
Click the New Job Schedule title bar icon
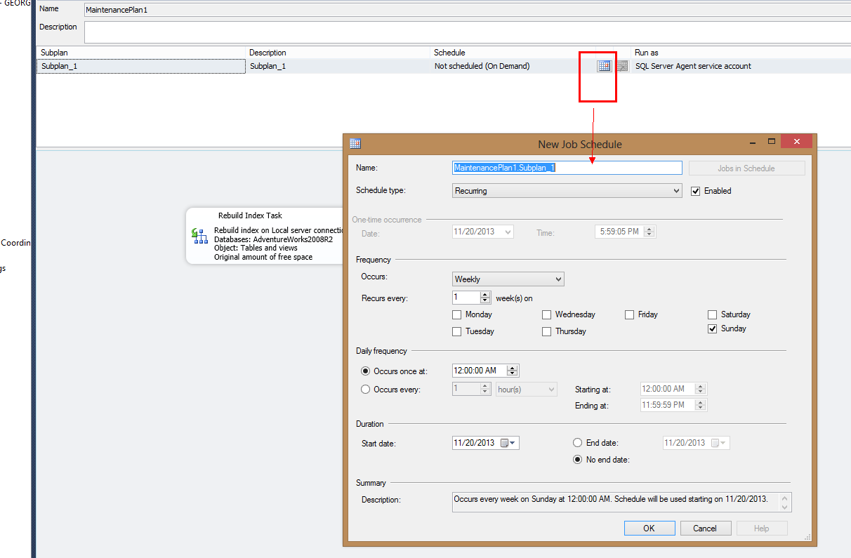click(x=355, y=143)
